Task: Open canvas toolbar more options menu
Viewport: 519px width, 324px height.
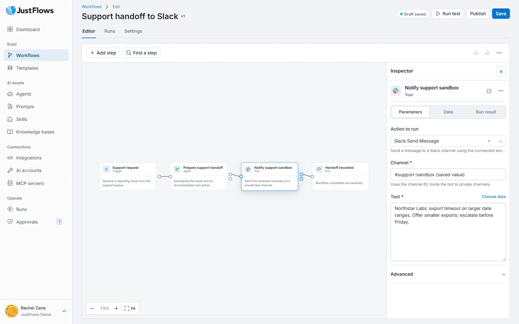Action: tap(499, 53)
